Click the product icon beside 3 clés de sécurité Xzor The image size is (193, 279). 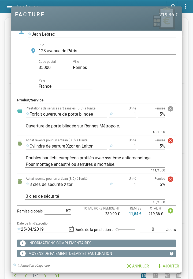coord(20,182)
